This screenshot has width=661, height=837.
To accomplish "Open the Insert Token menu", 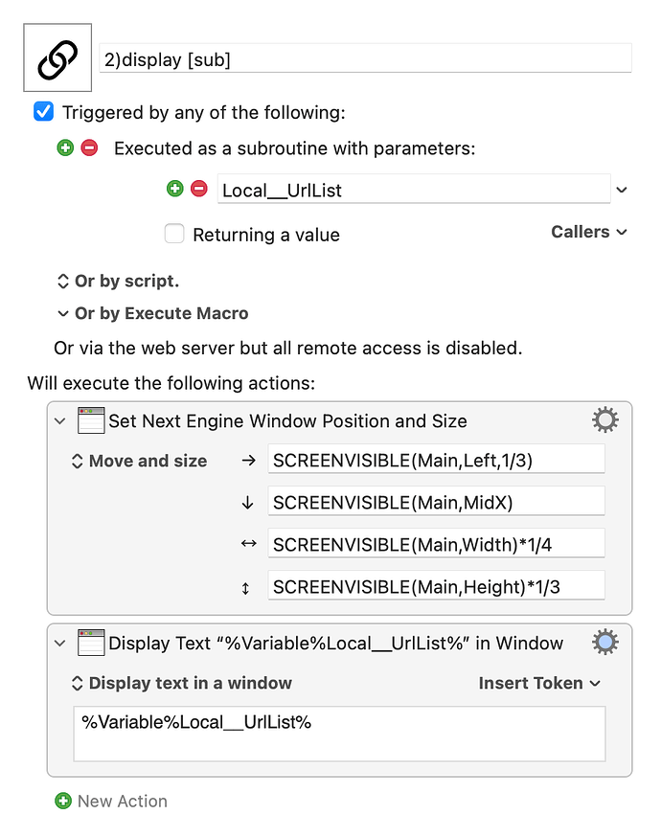I will (539, 683).
